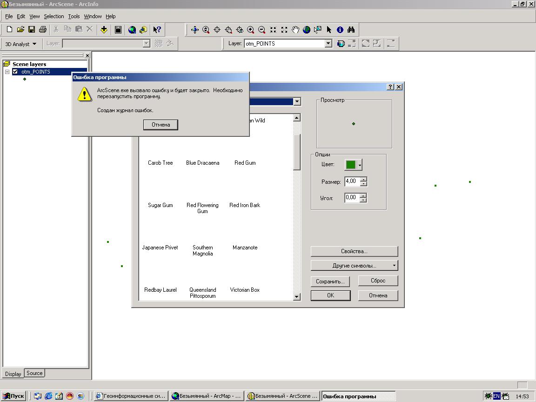Image resolution: width=536 pixels, height=402 pixels.
Task: Click the Full Extent globe icon
Action: point(307,30)
